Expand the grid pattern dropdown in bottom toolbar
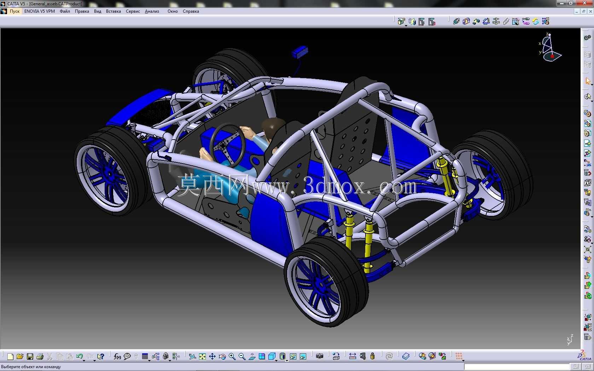594x371 pixels. pyautogui.click(x=463, y=360)
